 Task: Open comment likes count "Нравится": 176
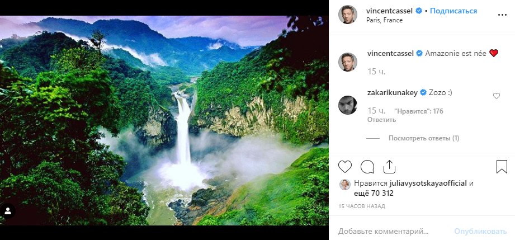(x=418, y=111)
